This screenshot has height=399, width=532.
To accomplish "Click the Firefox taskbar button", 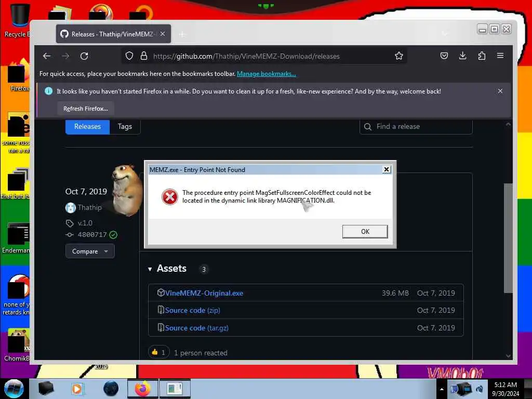I will point(143,389).
